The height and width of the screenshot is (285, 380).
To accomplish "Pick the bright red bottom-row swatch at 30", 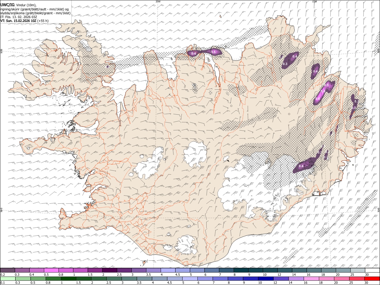I will (x=372, y=278).
